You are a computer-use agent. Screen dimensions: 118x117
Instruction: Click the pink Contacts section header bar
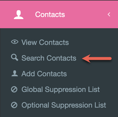(59, 14)
